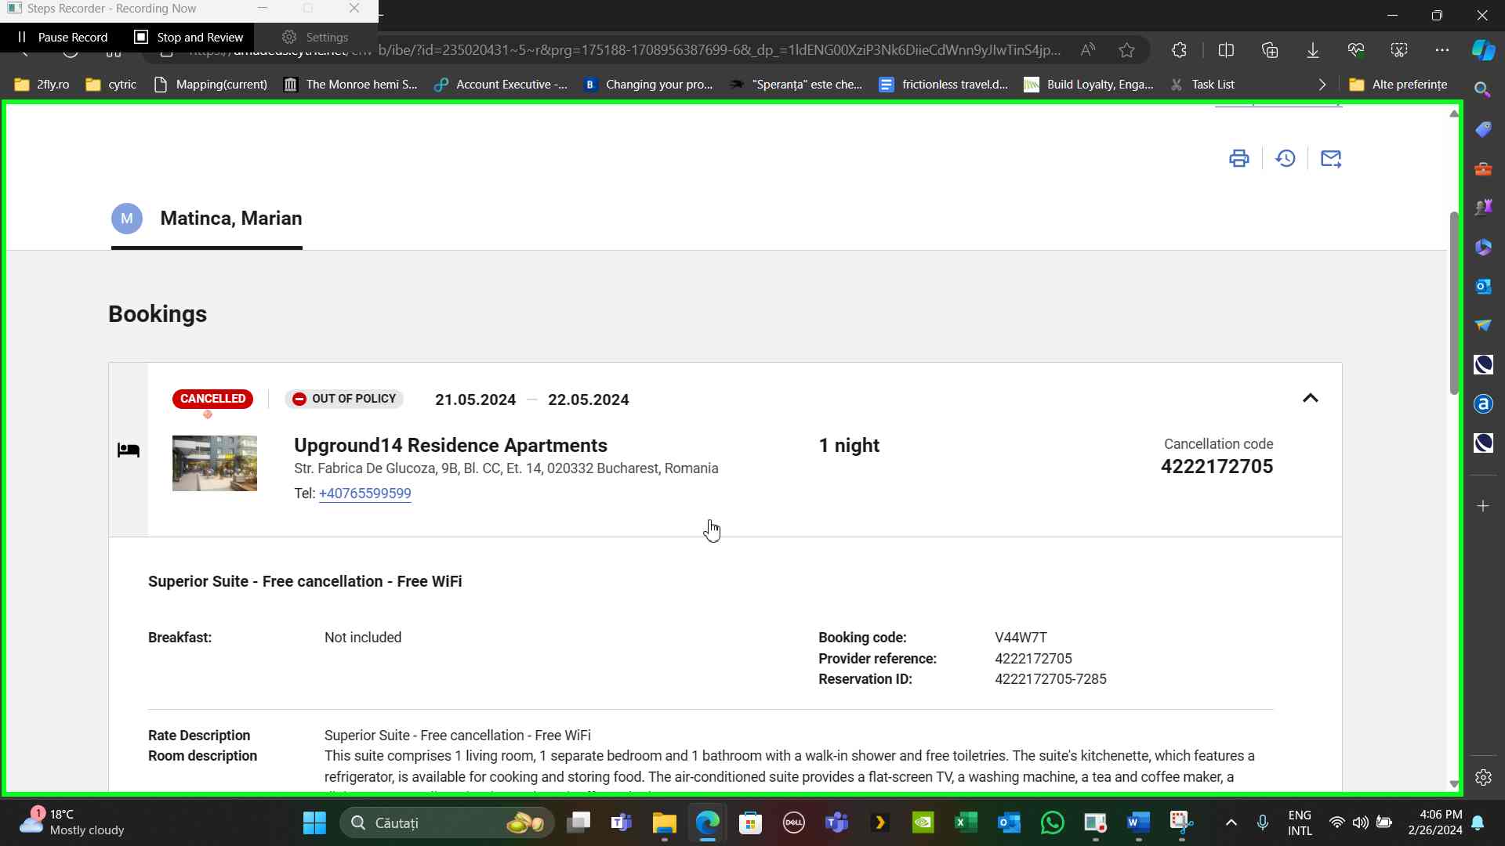Call the hotel phone number link

(364, 493)
